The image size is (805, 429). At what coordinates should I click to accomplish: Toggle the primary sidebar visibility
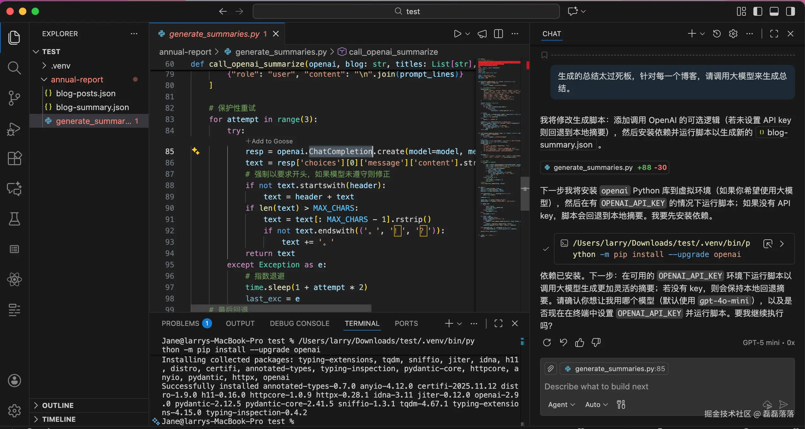click(758, 11)
